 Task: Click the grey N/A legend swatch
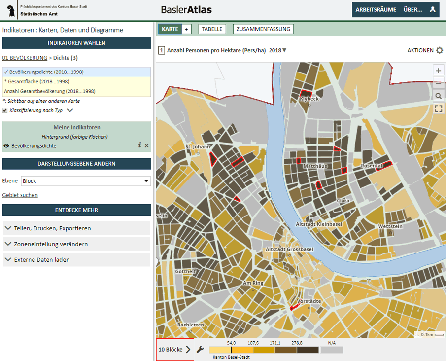coord(332,350)
